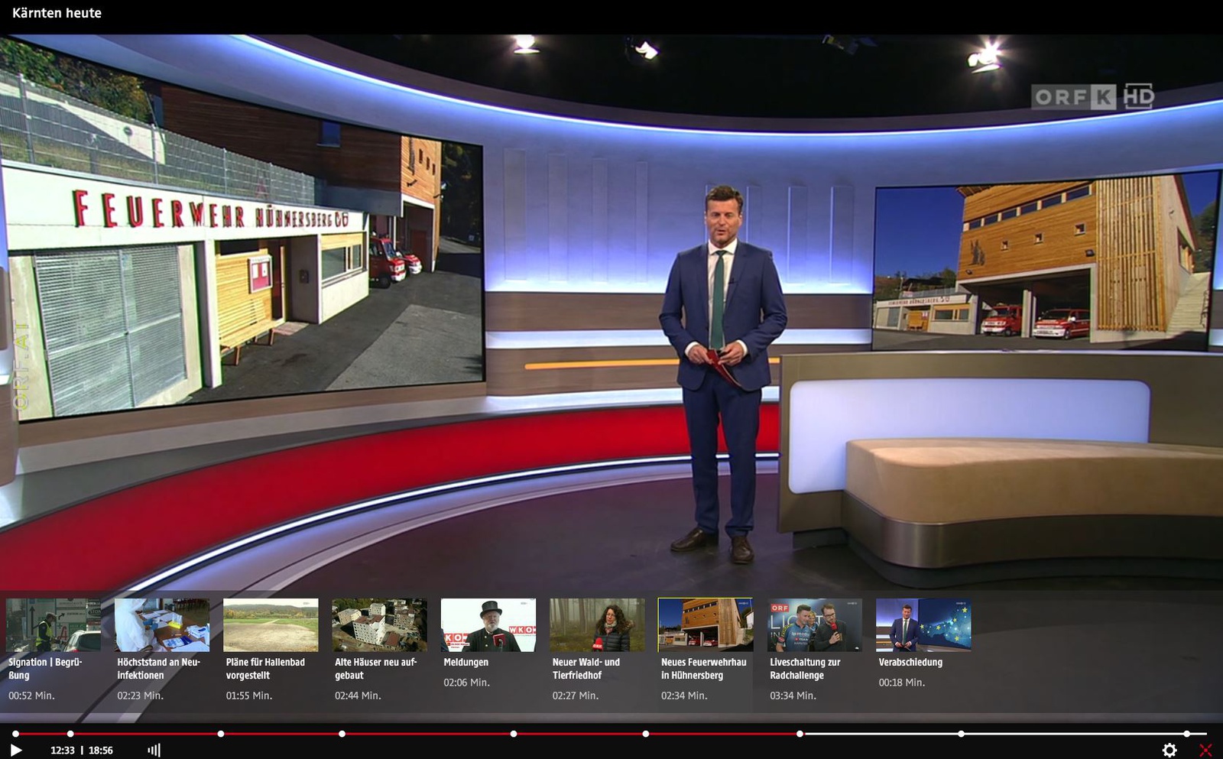Open the Höchststand an Neuinfektionen thumbnail

click(161, 624)
